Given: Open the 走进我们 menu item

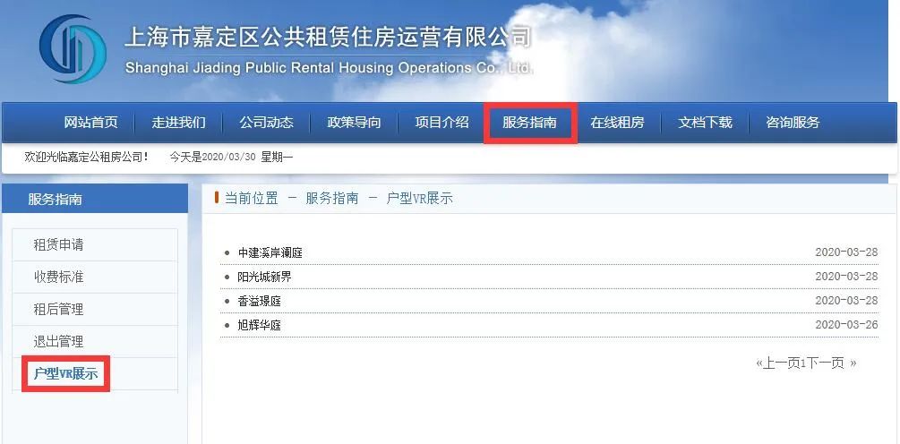Looking at the screenshot, I should coord(178,122).
